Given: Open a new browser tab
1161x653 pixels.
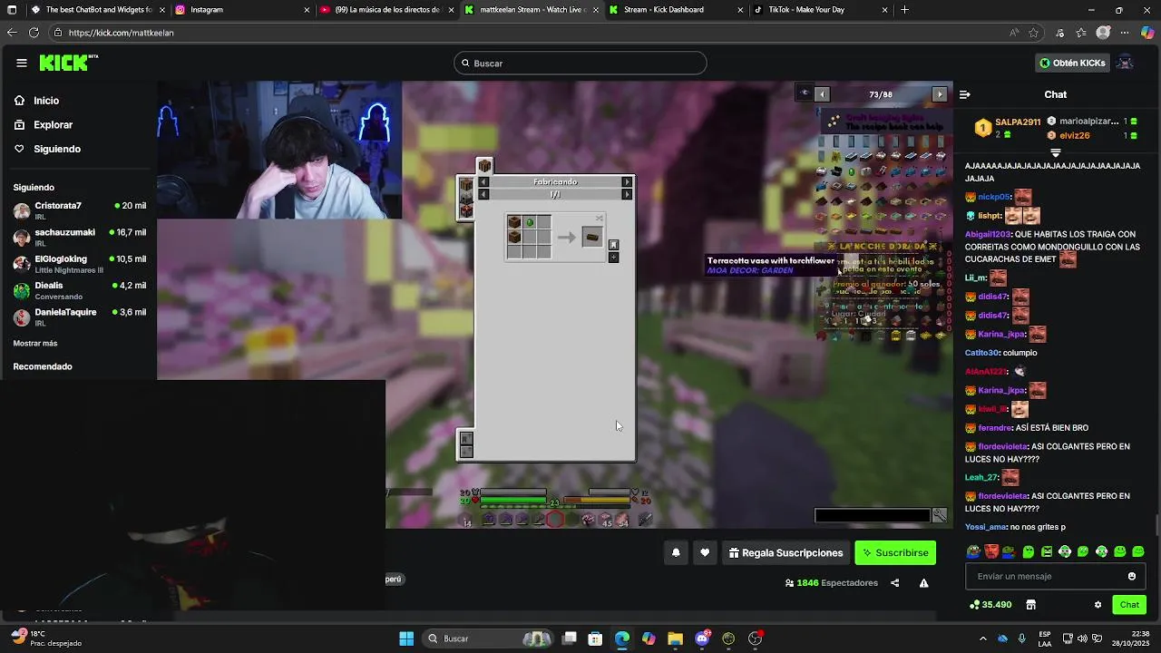Looking at the screenshot, I should (x=904, y=10).
